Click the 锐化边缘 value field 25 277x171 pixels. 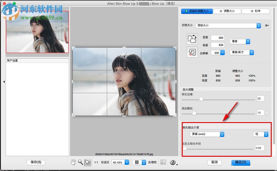tap(261, 99)
